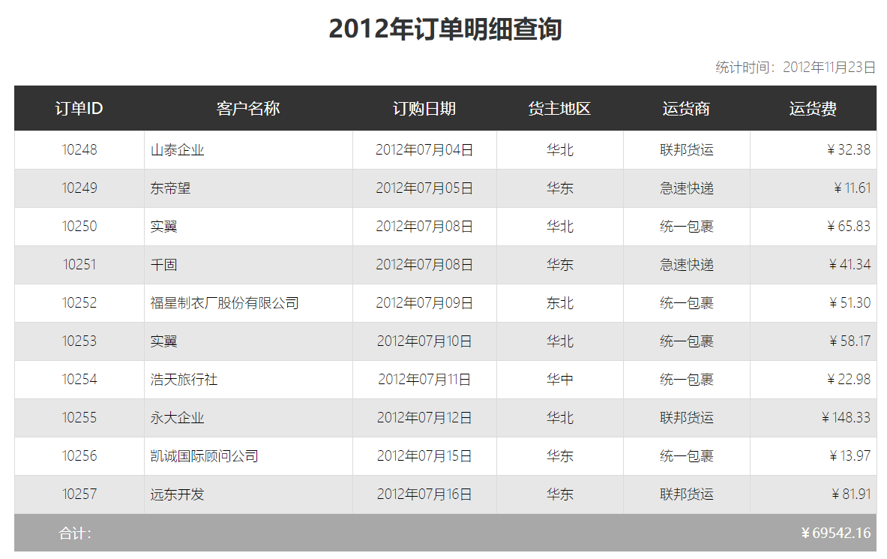Screen dimensions: 887x559
Task: Click freight value ¥11.61
Action: click(852, 188)
